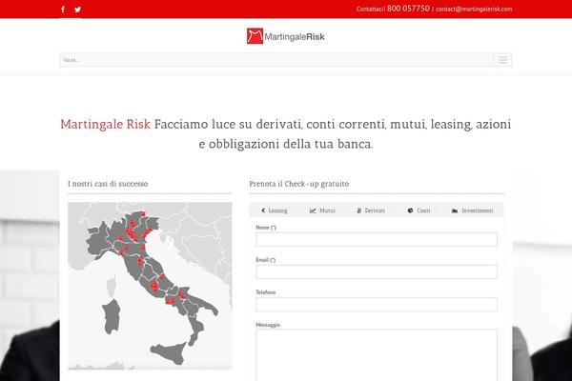
Task: Click the Italy success cases map
Action: 150,286
